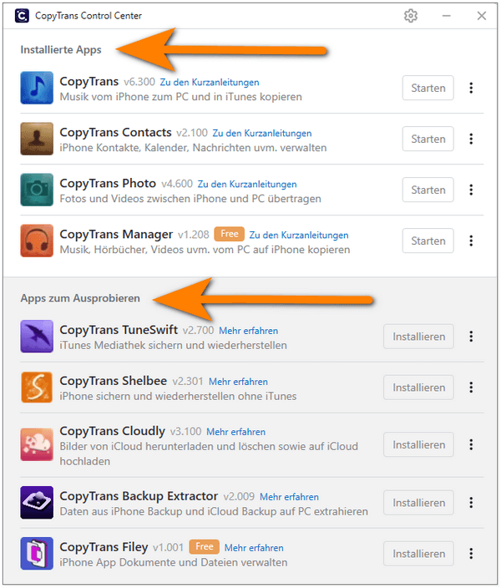
Task: Click the CopyTrans TuneSwift bird icon
Action: [x=37, y=337]
